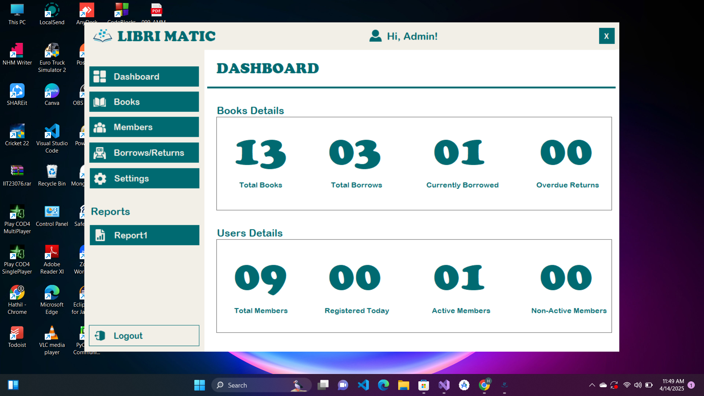Open the Books section
704x396 pixels.
point(144,102)
